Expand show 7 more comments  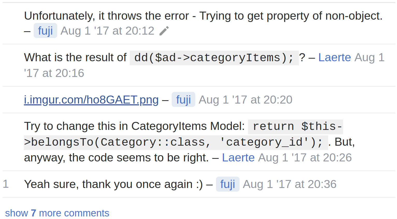[57, 213]
